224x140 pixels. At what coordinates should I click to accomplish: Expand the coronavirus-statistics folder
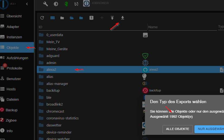[41, 118]
